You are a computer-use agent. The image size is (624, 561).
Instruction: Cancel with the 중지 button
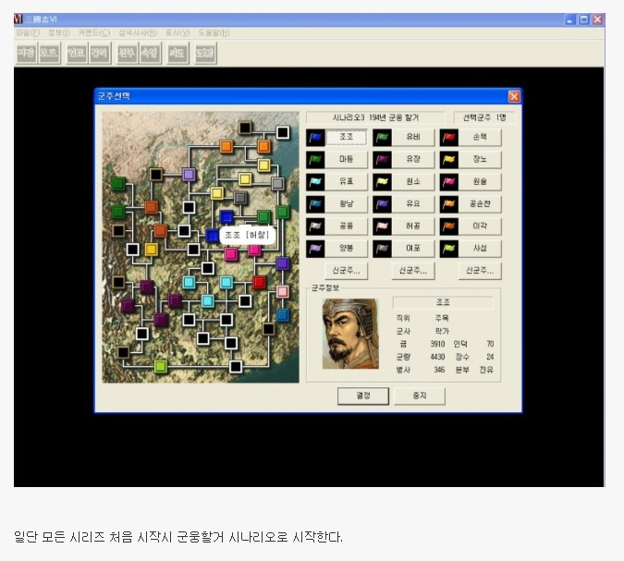click(420, 396)
